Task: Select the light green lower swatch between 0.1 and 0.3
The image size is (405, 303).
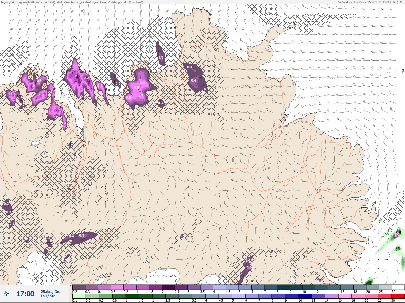Action: tap(79, 297)
